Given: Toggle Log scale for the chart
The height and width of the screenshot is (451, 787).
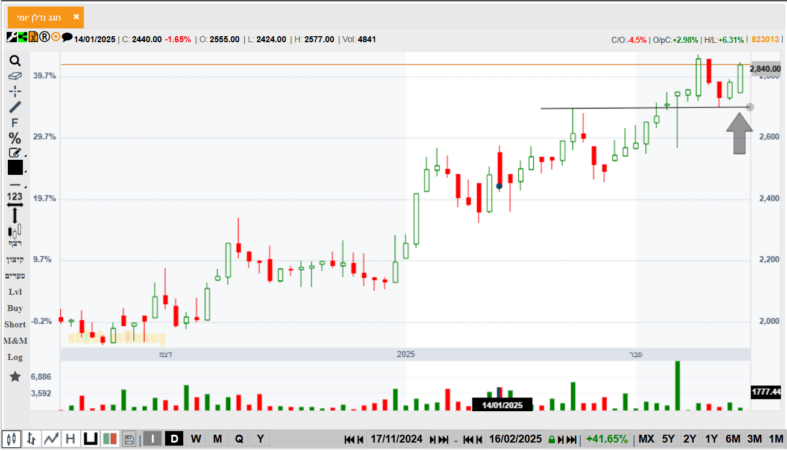Looking at the screenshot, I should [15, 357].
